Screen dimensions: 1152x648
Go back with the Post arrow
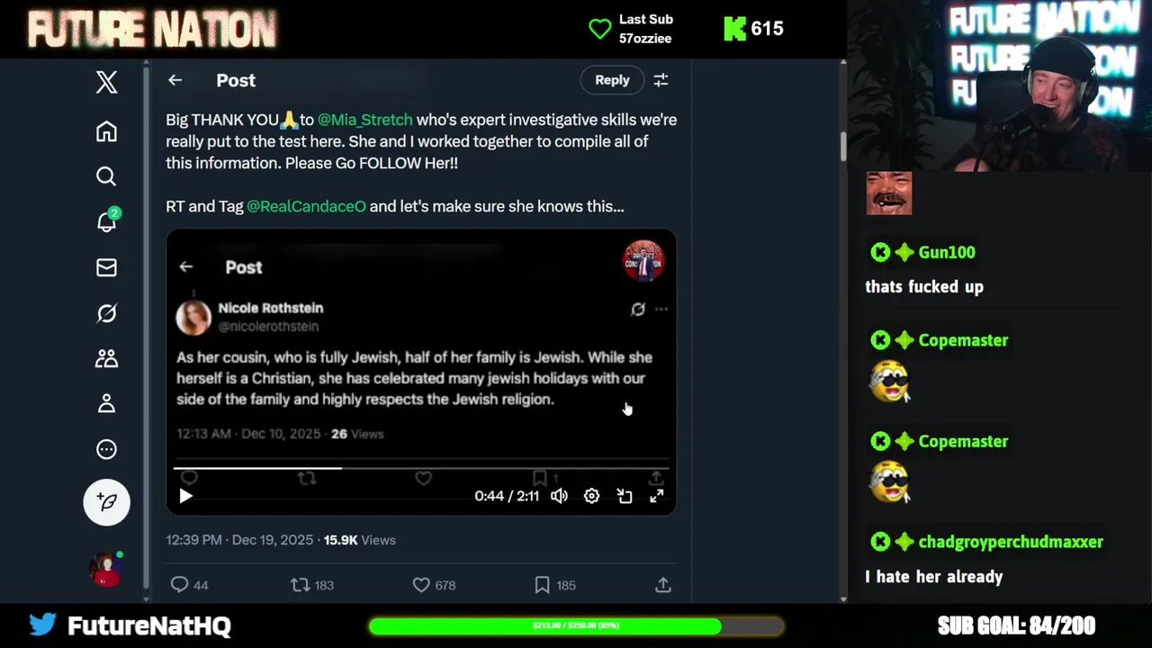pyautogui.click(x=175, y=80)
